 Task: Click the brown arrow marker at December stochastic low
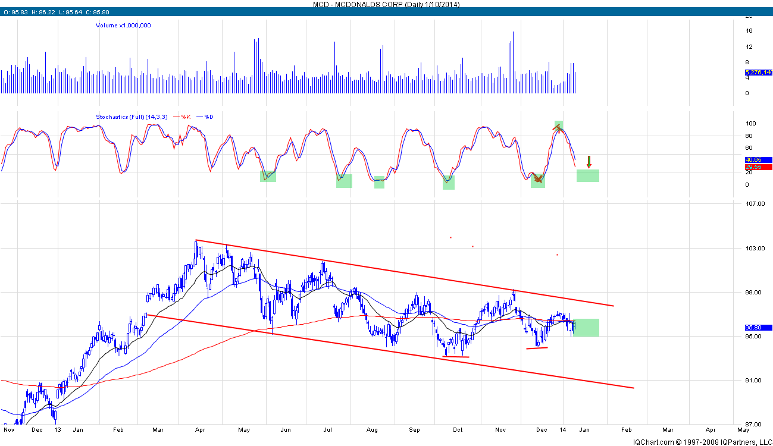tap(538, 180)
